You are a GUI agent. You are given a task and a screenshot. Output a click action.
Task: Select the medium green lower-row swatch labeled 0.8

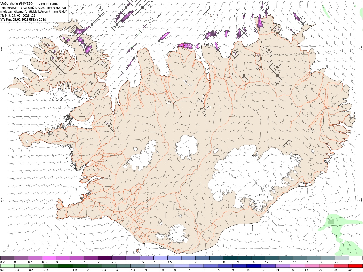(x=51, y=266)
